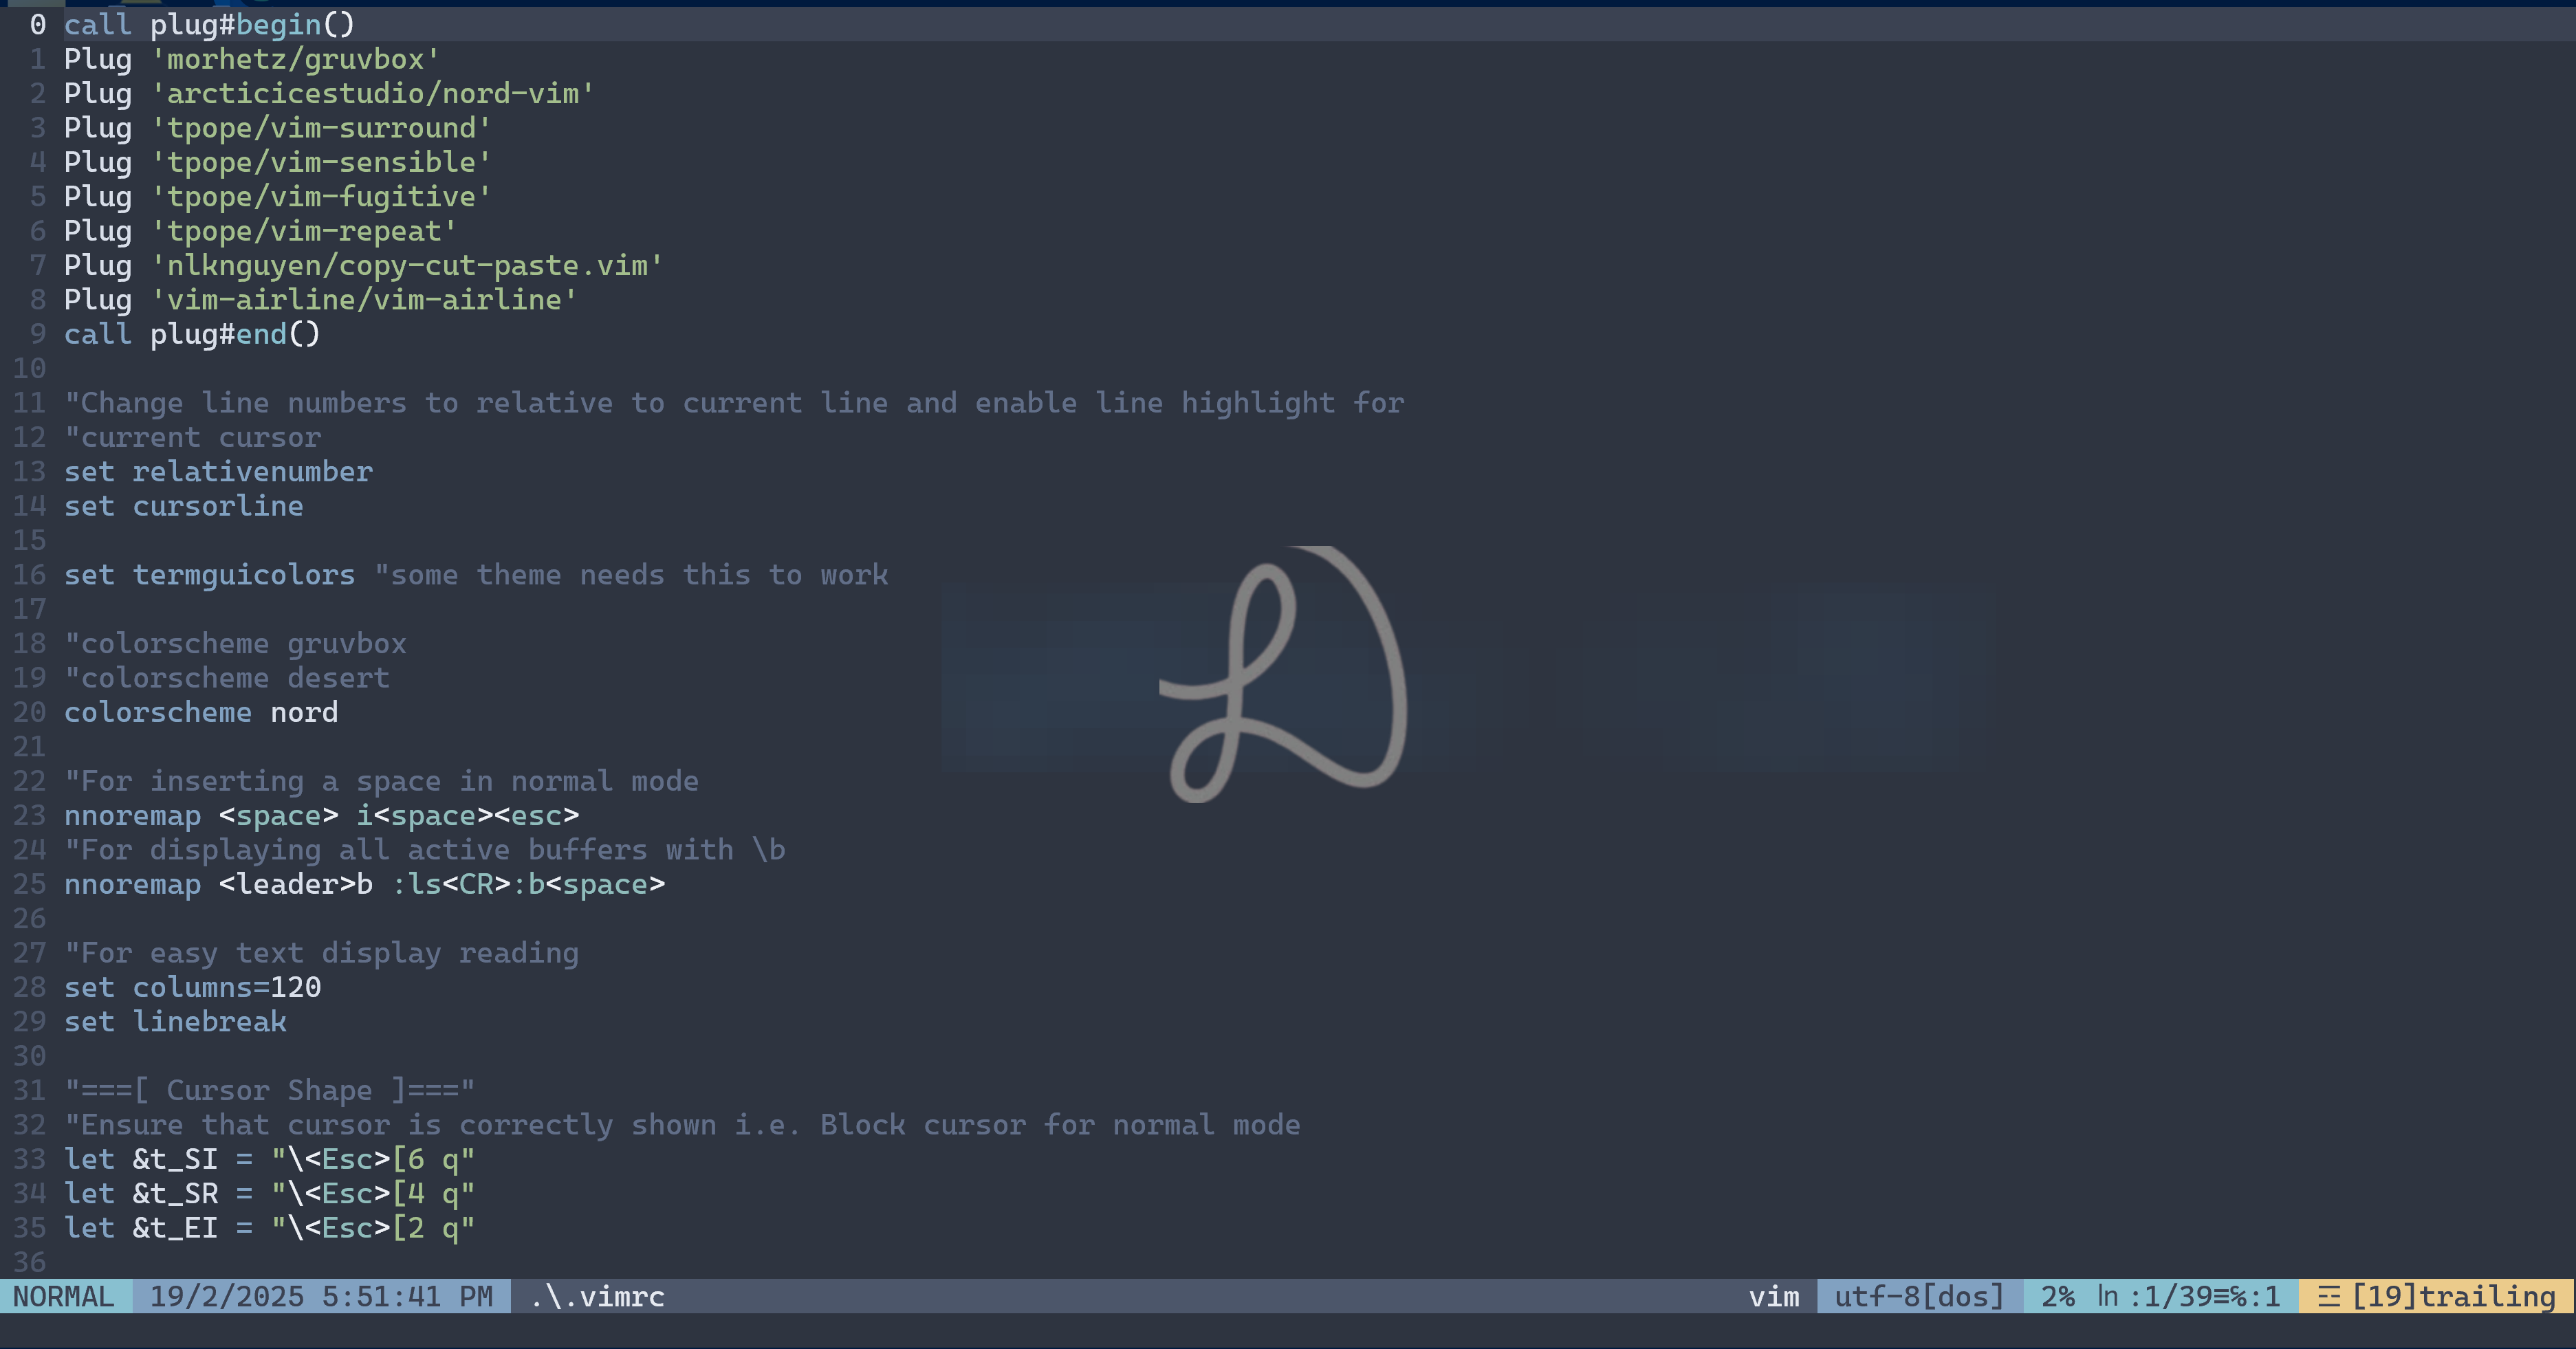
Task: Click relative line number 20 in gutter
Action: coord(29,712)
